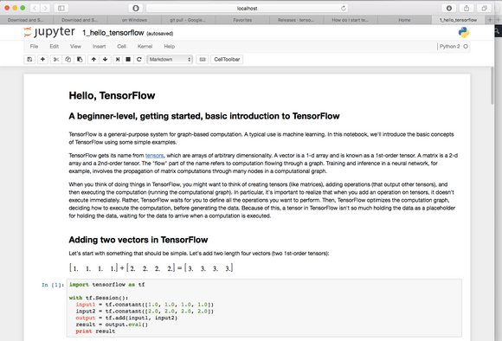Open the File menu

click(34, 47)
